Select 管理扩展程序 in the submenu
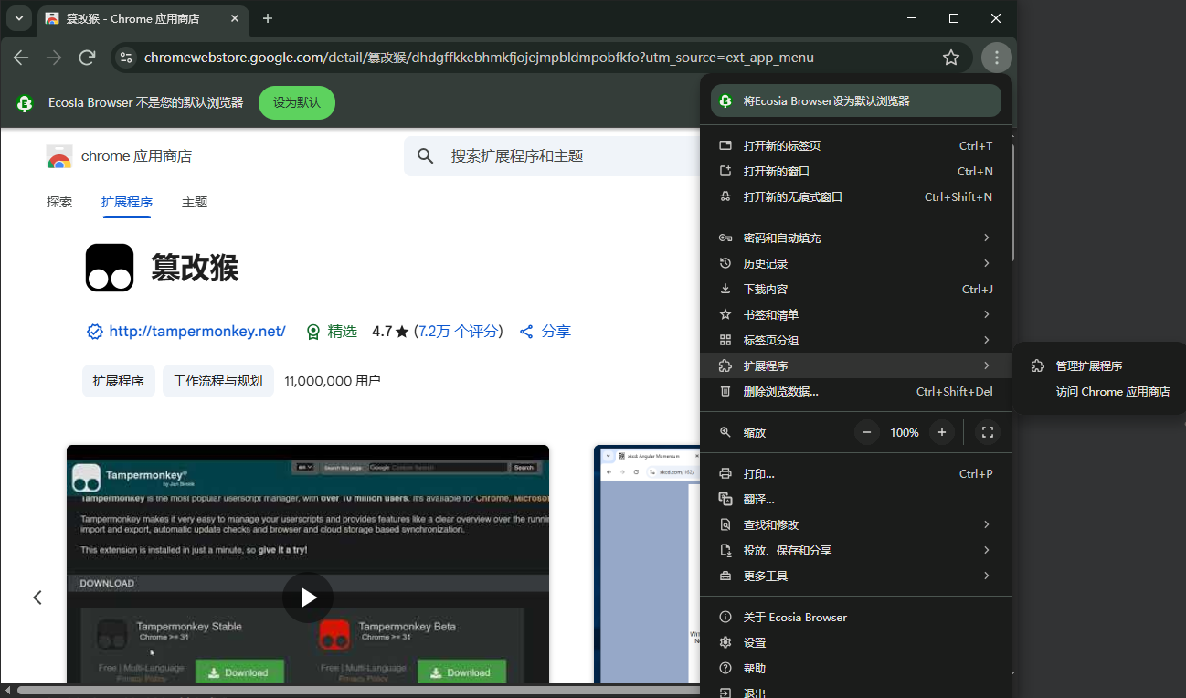This screenshot has width=1186, height=698. tap(1088, 365)
